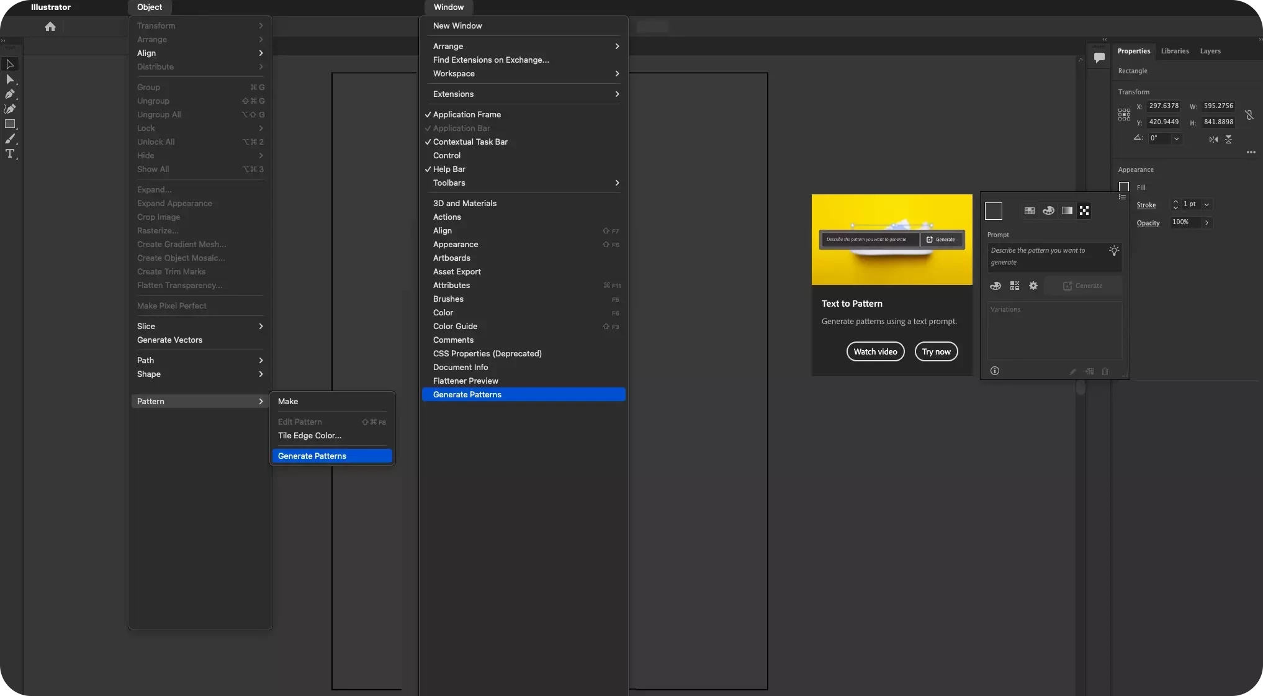Image resolution: width=1263 pixels, height=696 pixels.
Task: Click the Fill color swatch
Action: click(x=1123, y=187)
